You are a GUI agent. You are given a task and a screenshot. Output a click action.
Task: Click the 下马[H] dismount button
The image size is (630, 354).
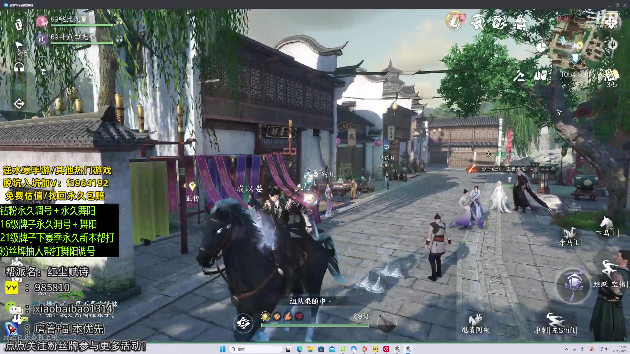tap(607, 227)
